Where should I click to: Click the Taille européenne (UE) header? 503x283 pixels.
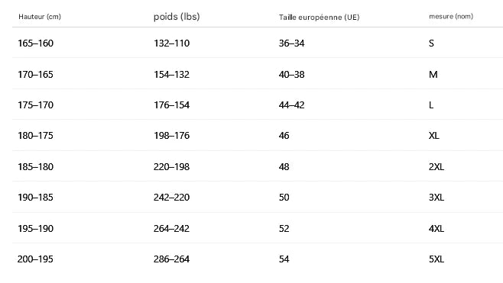(x=320, y=18)
